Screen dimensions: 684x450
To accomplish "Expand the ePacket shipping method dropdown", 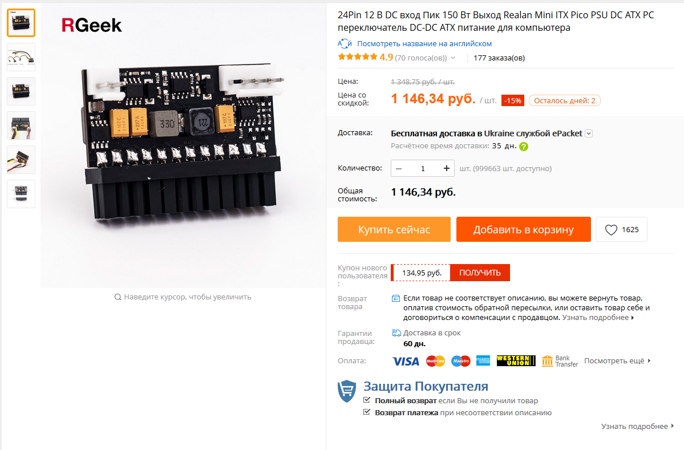I will tap(589, 133).
